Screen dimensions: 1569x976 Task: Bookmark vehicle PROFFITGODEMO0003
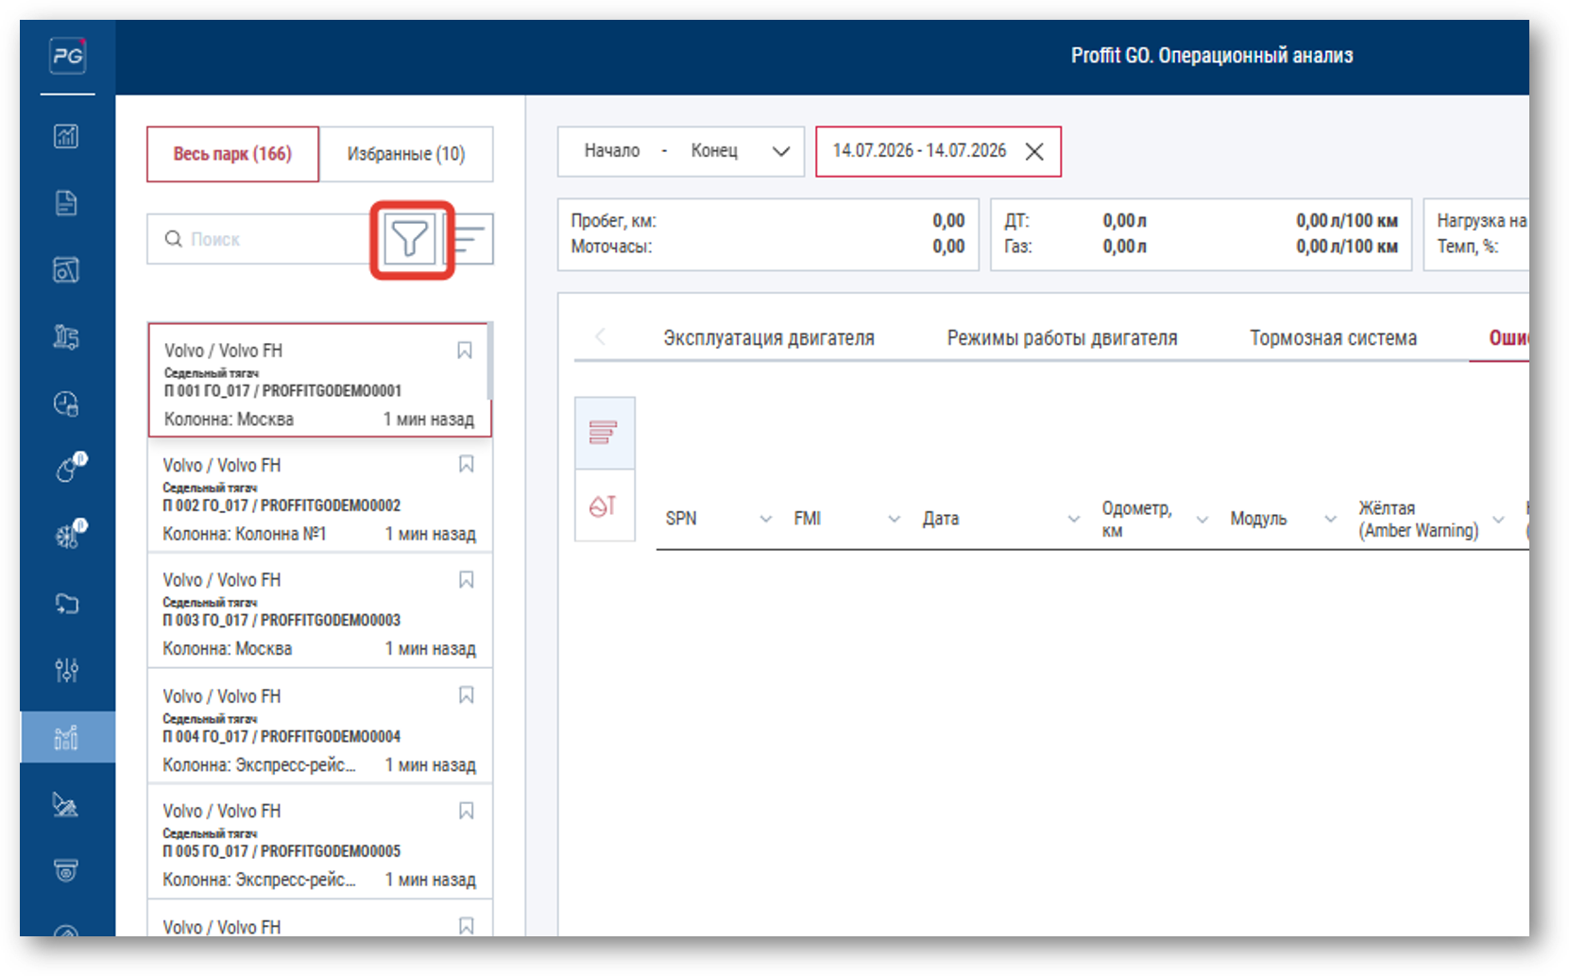coord(467,579)
